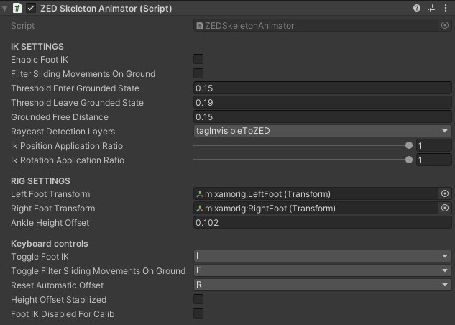Image resolution: width=455 pixels, height=325 pixels.
Task: Open Raycast Detection Layers dropdown
Action: click(322, 131)
